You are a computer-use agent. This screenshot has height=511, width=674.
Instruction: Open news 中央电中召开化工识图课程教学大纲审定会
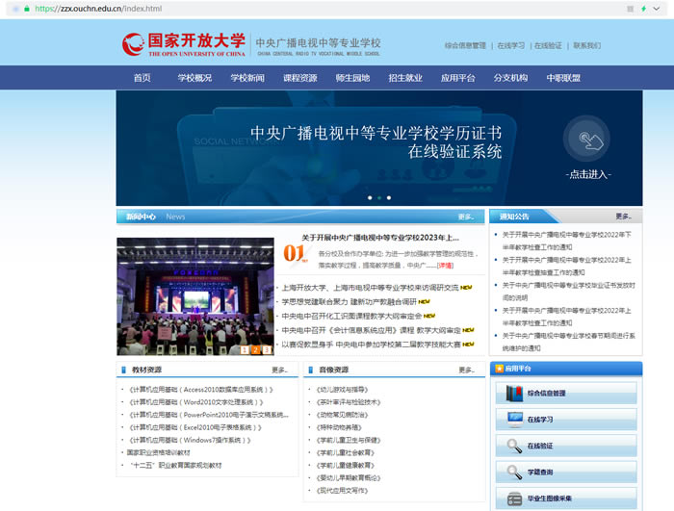(x=351, y=316)
